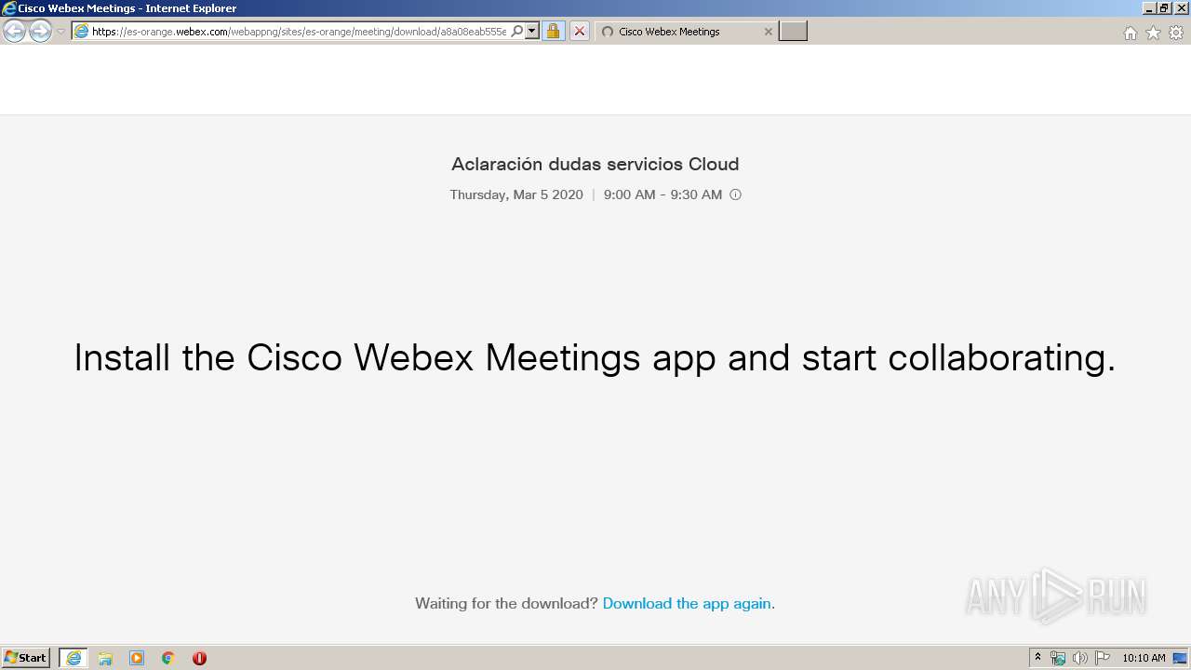Click the 'Waiting for the download?' text
The image size is (1191, 670).
click(x=506, y=603)
